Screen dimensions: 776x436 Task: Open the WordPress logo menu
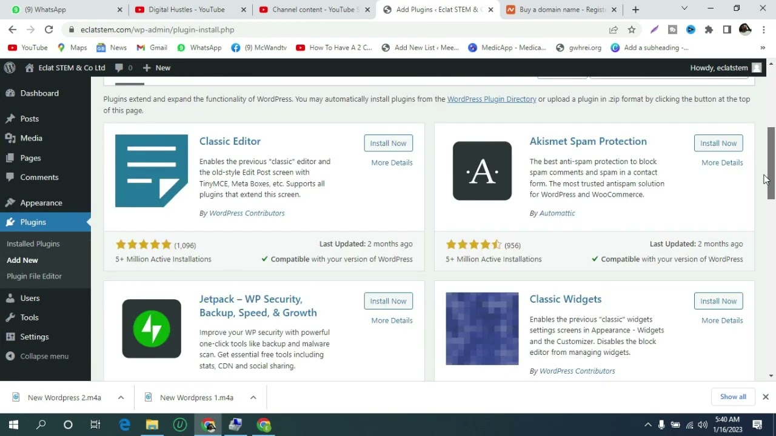coord(8,68)
